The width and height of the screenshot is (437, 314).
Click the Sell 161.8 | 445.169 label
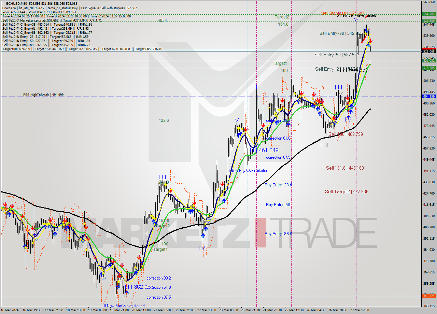click(x=345, y=168)
